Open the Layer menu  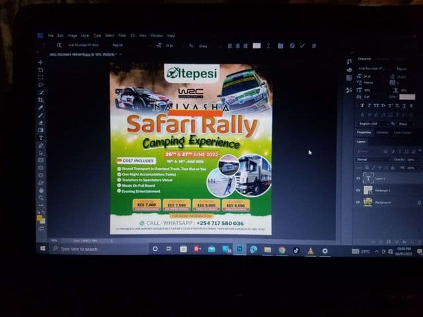[85, 35]
